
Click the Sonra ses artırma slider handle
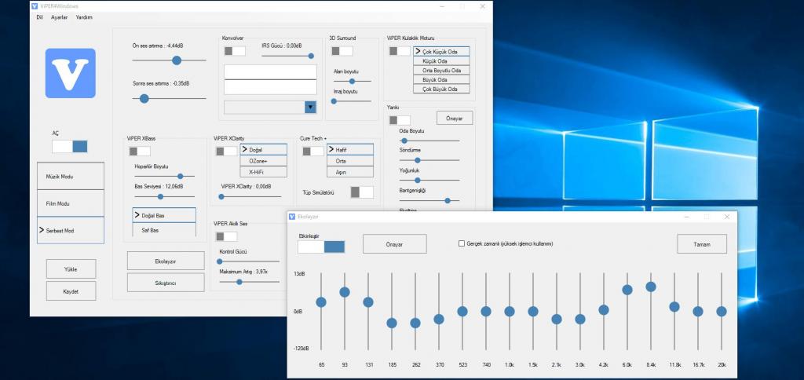144,98
